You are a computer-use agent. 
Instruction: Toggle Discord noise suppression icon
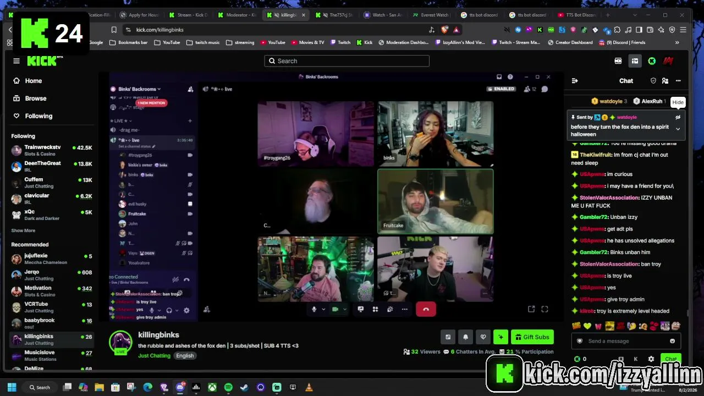[175, 279]
